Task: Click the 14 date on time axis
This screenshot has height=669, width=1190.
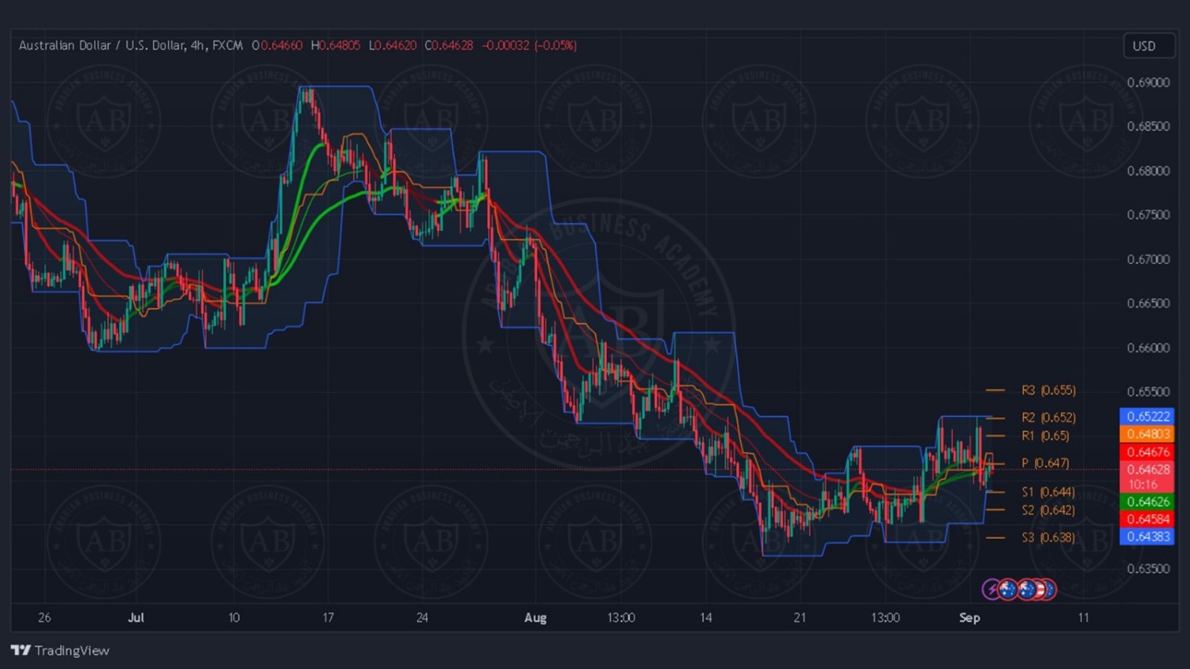Action: [x=705, y=617]
